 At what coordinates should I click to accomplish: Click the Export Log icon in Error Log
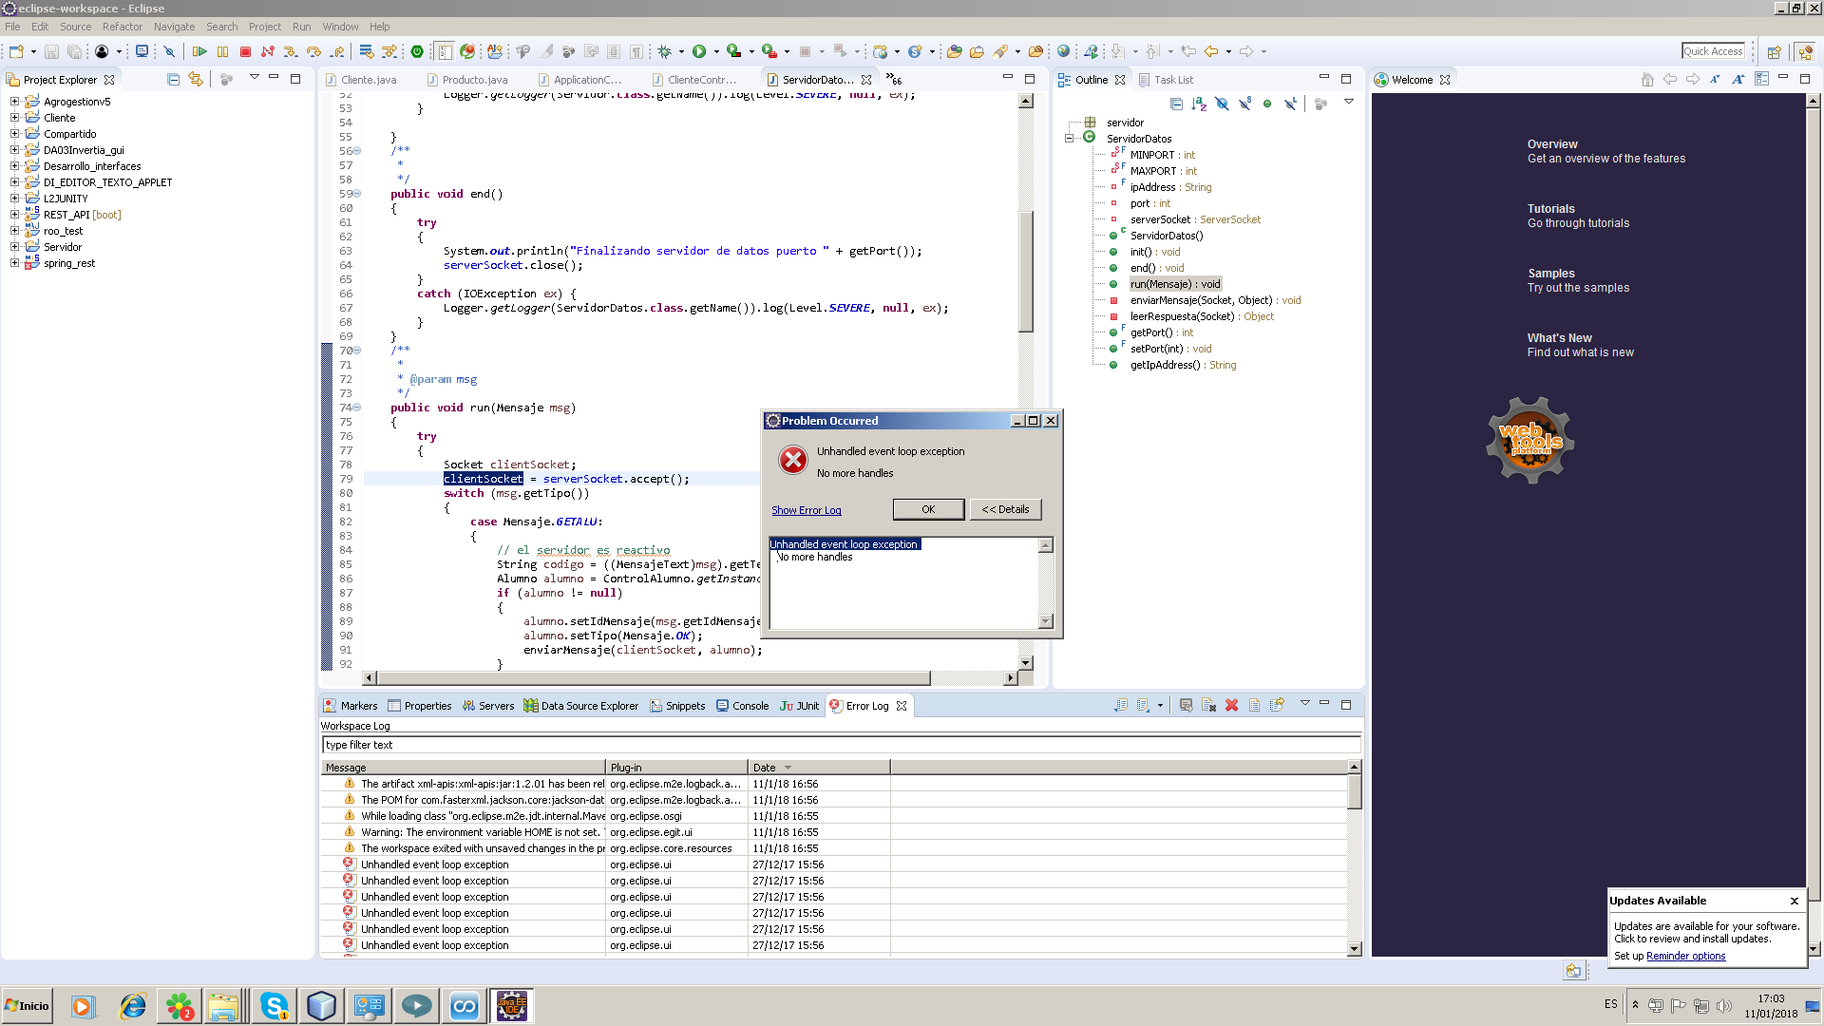[1121, 706]
